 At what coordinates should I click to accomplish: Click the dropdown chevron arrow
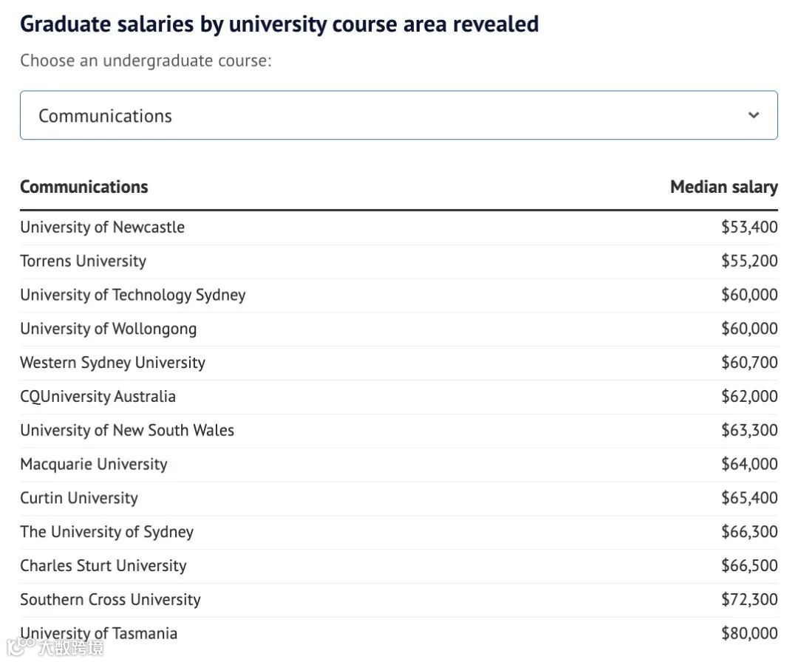753,115
